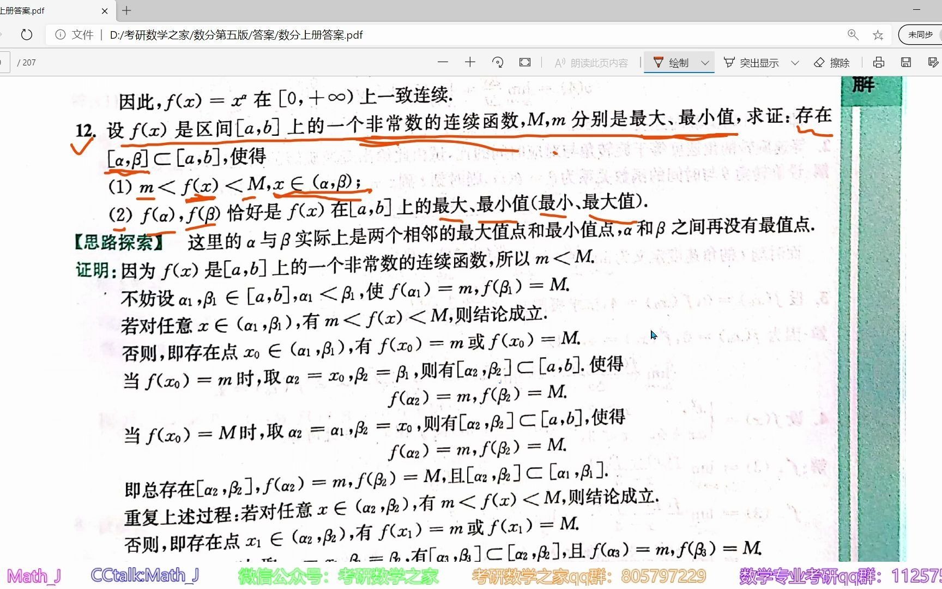This screenshot has width=942, height=589.
Task: Zoom in on the PDF page
Action: tap(469, 62)
